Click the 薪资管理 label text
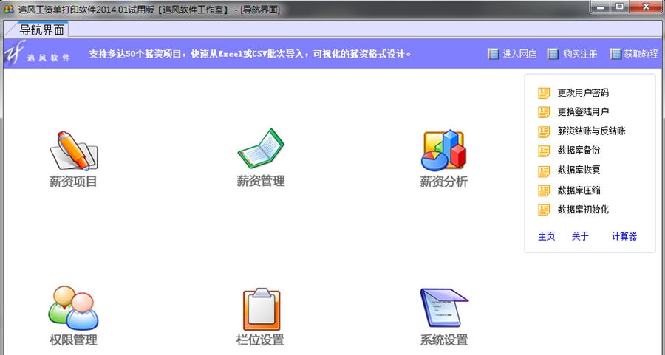This screenshot has height=355, width=665. coord(260,182)
